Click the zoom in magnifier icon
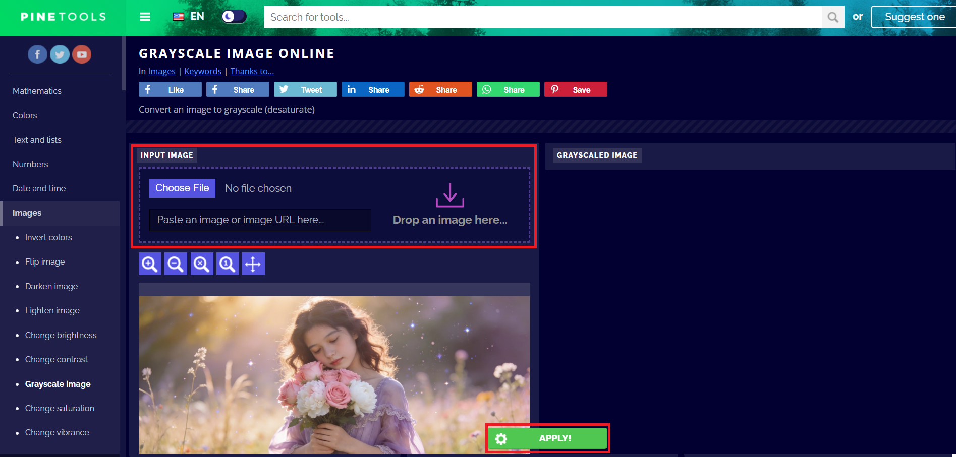 pos(150,264)
